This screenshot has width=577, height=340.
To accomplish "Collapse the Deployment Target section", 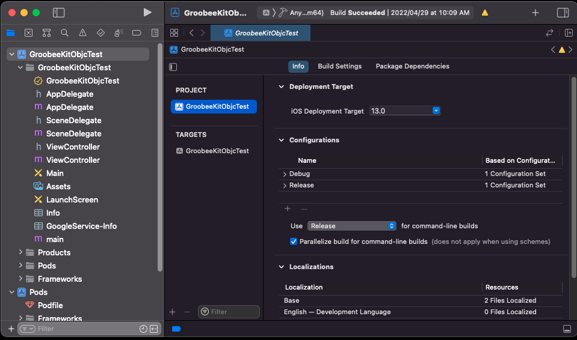I will 282,87.
